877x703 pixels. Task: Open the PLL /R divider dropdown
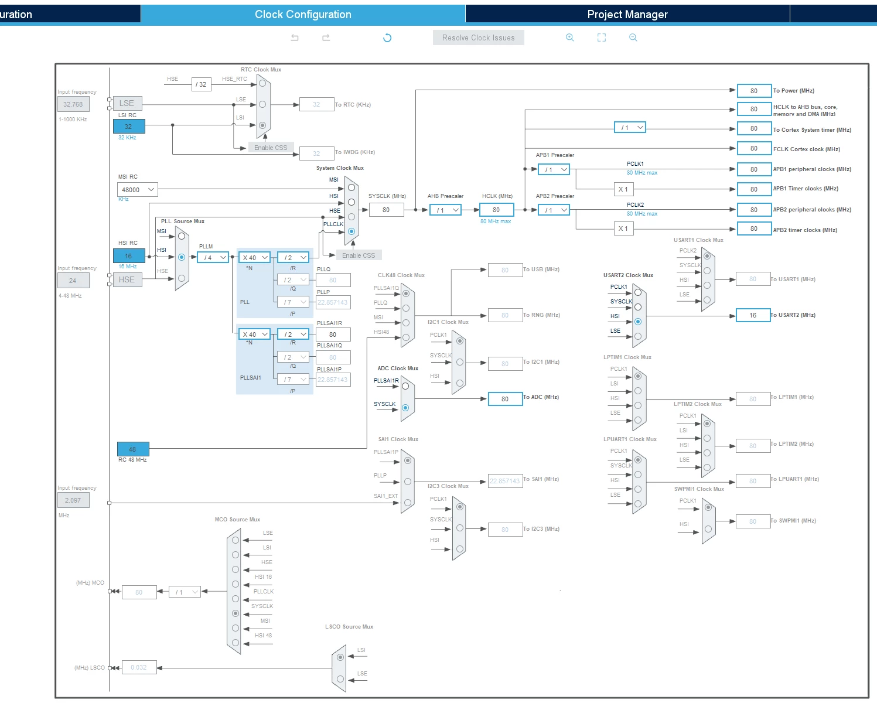pos(293,258)
